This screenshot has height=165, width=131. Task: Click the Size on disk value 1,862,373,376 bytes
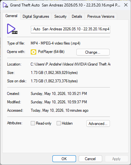54,81
